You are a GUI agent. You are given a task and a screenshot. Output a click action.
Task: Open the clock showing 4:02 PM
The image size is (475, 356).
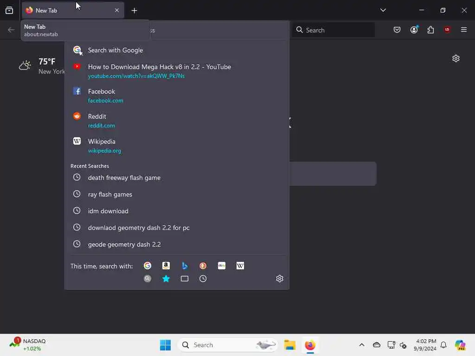[x=425, y=345]
